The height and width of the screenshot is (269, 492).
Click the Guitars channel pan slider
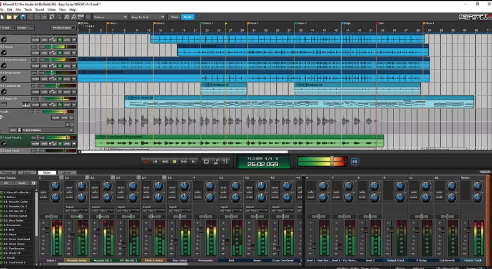[51, 217]
